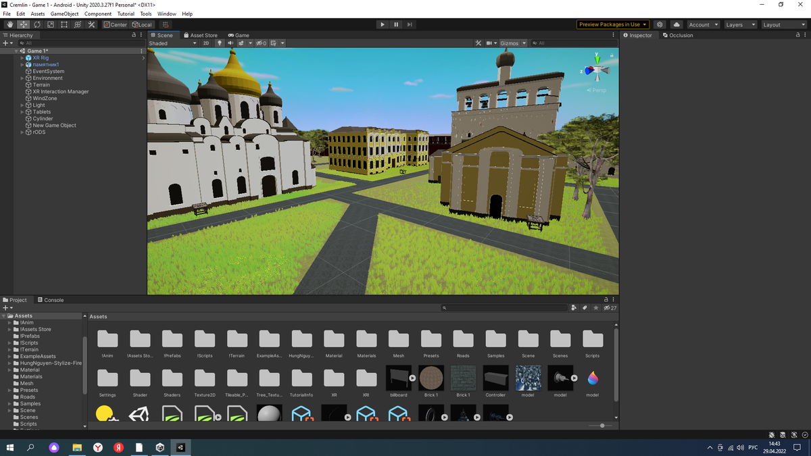Expand the XR Rig object
Screen dimensions: 811x456
(x=22, y=58)
